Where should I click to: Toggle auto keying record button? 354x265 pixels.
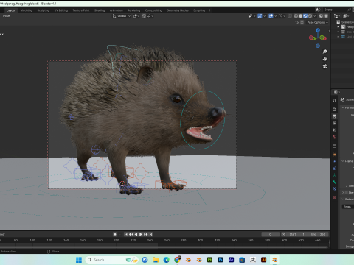click(x=115, y=234)
